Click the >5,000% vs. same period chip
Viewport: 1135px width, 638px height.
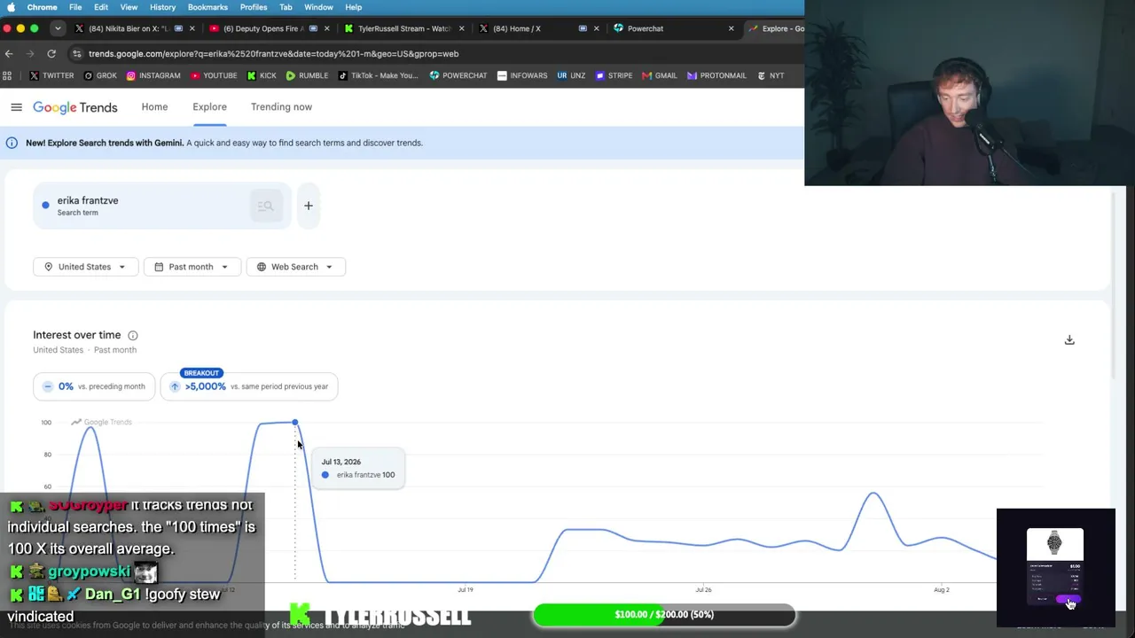pos(249,386)
